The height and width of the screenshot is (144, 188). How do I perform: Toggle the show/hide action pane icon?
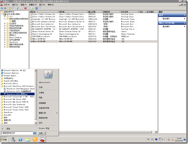click(40, 8)
